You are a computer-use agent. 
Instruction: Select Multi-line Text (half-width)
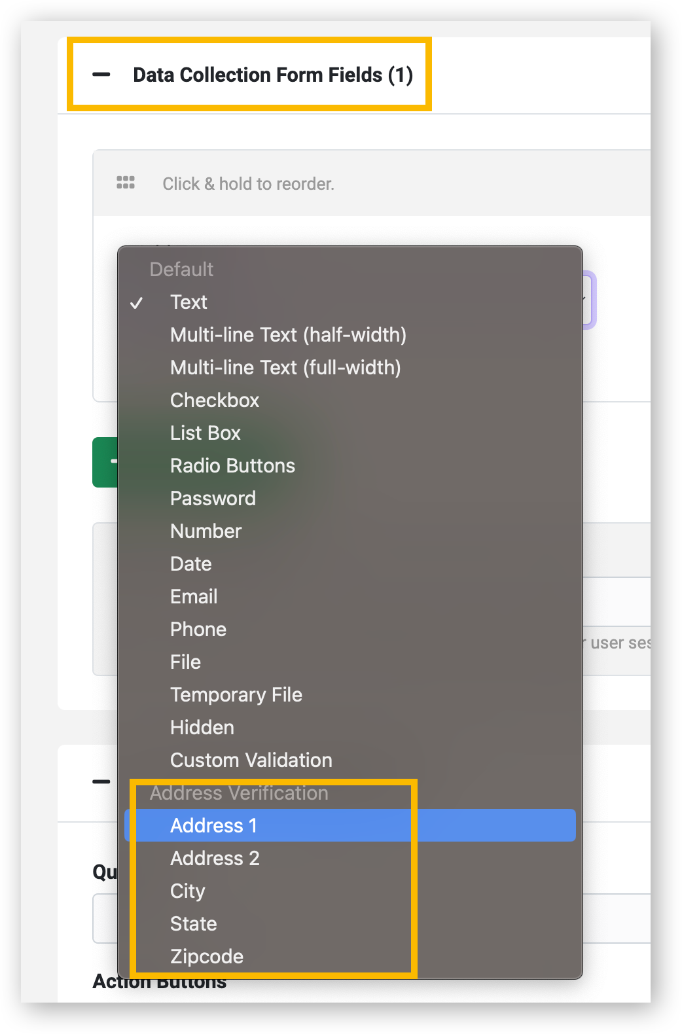(x=289, y=334)
